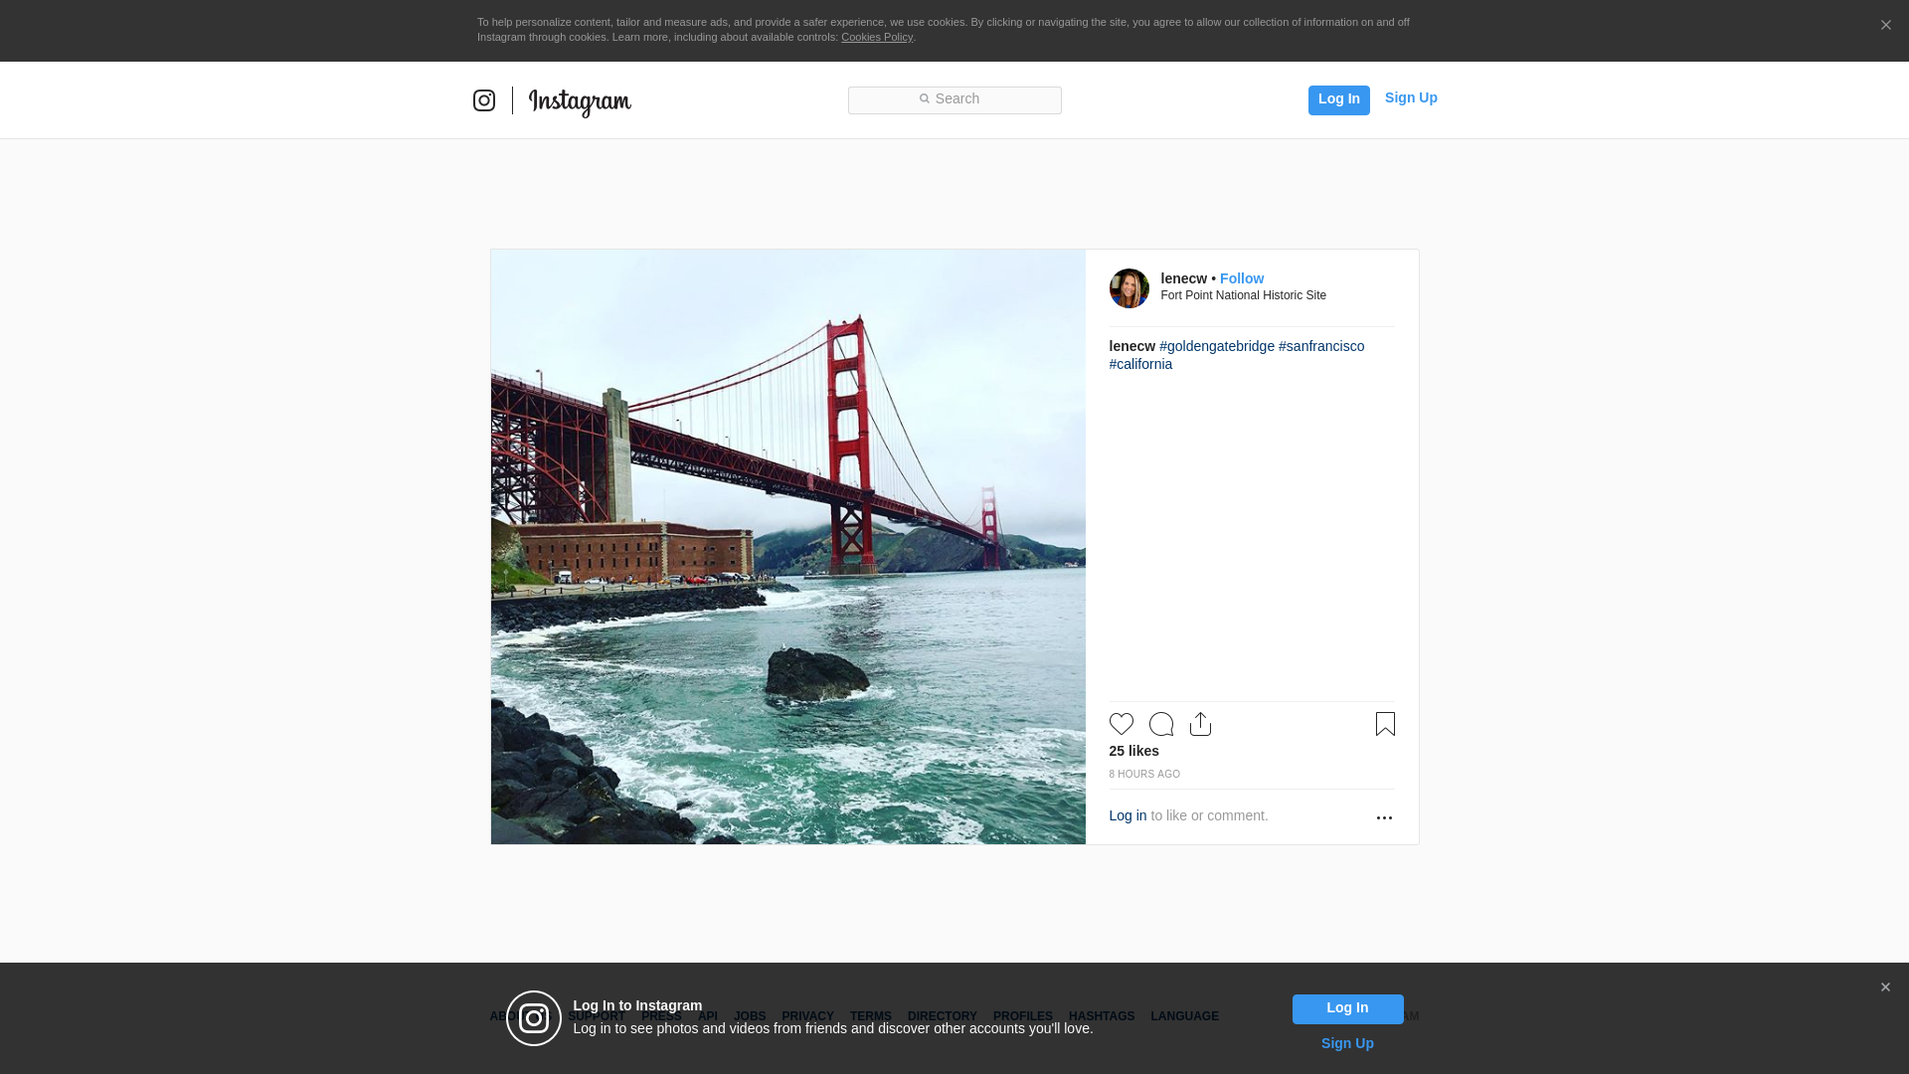Follow the lenecw account

click(x=1242, y=278)
